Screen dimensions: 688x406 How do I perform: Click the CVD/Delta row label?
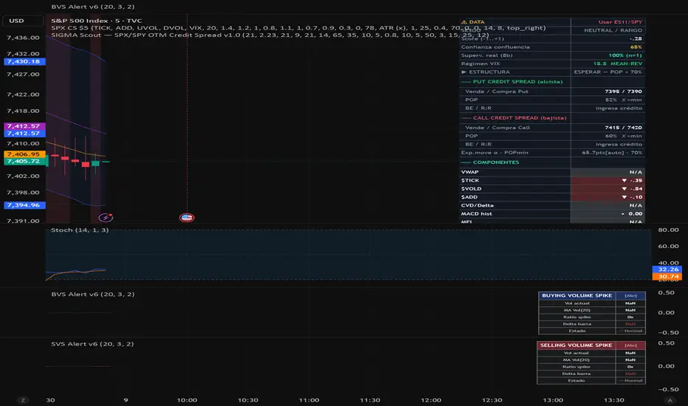(477, 205)
